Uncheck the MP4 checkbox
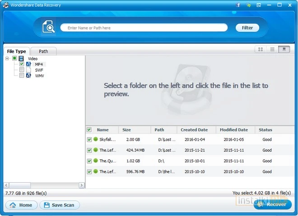The height and width of the screenshot is (216, 298). [x=22, y=64]
